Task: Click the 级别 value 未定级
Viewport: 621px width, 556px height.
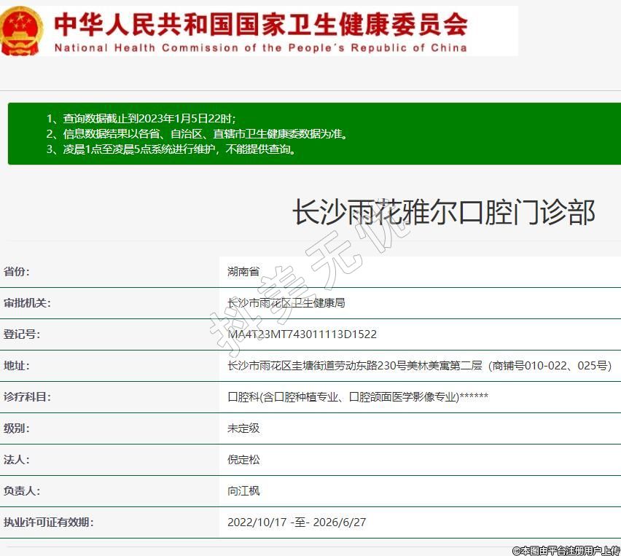Action: pyautogui.click(x=243, y=428)
